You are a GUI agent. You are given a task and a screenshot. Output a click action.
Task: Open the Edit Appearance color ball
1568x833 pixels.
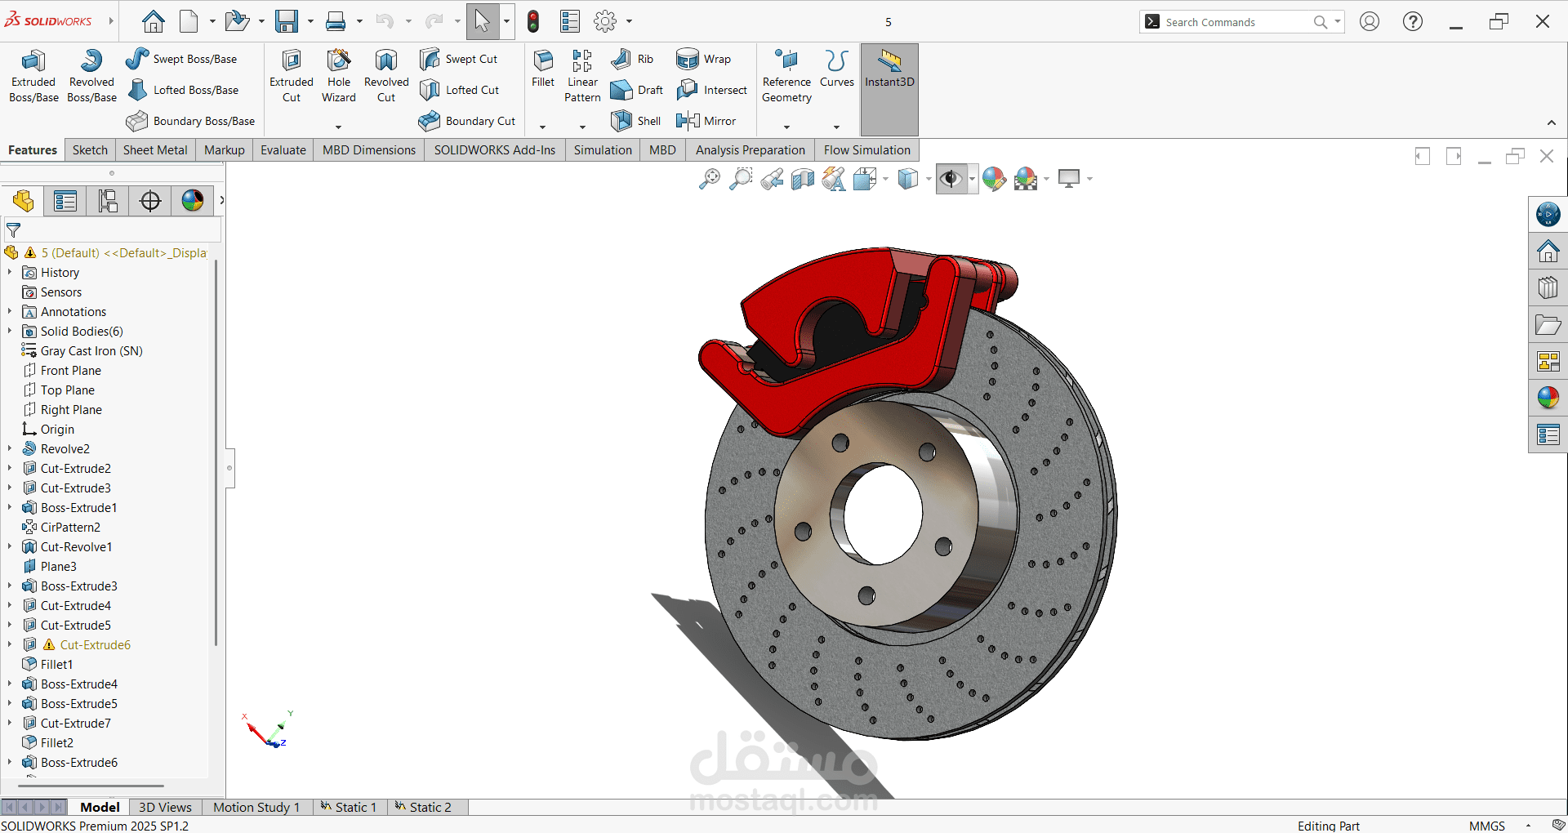tap(994, 179)
